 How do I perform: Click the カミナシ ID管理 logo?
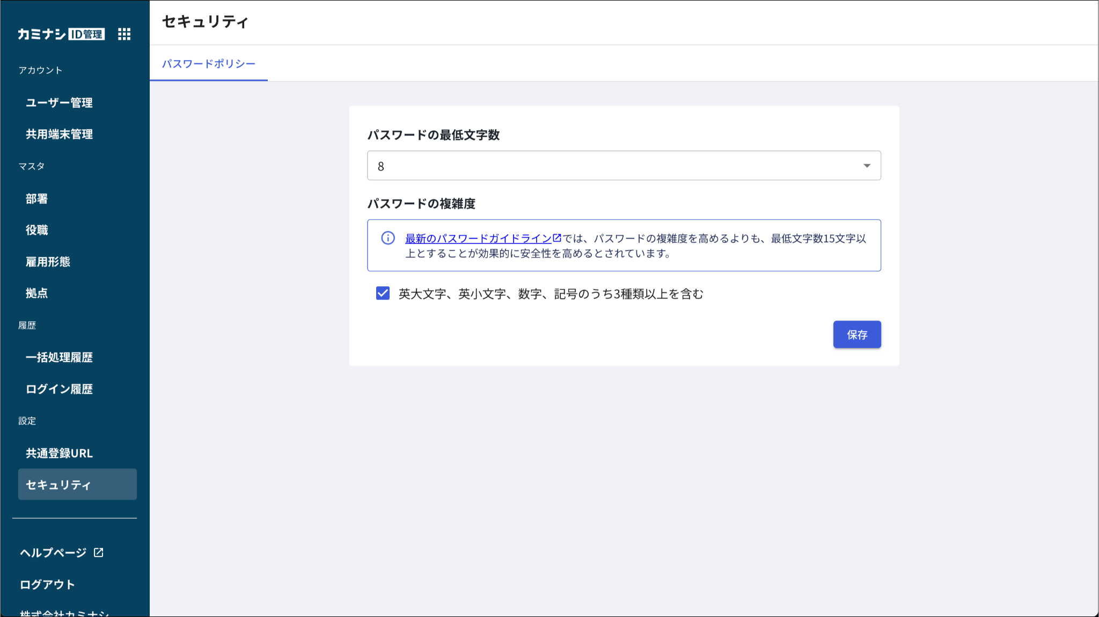pos(61,34)
